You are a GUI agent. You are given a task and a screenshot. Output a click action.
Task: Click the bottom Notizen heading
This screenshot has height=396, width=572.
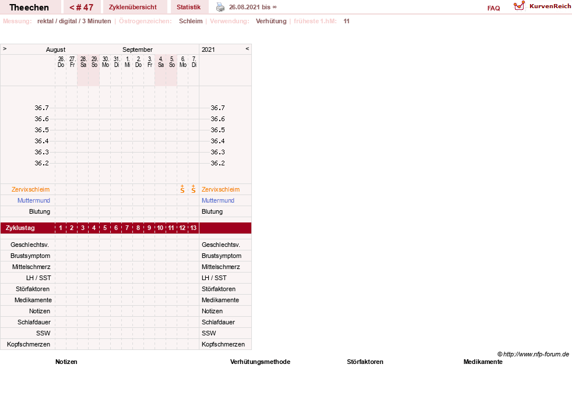66,362
